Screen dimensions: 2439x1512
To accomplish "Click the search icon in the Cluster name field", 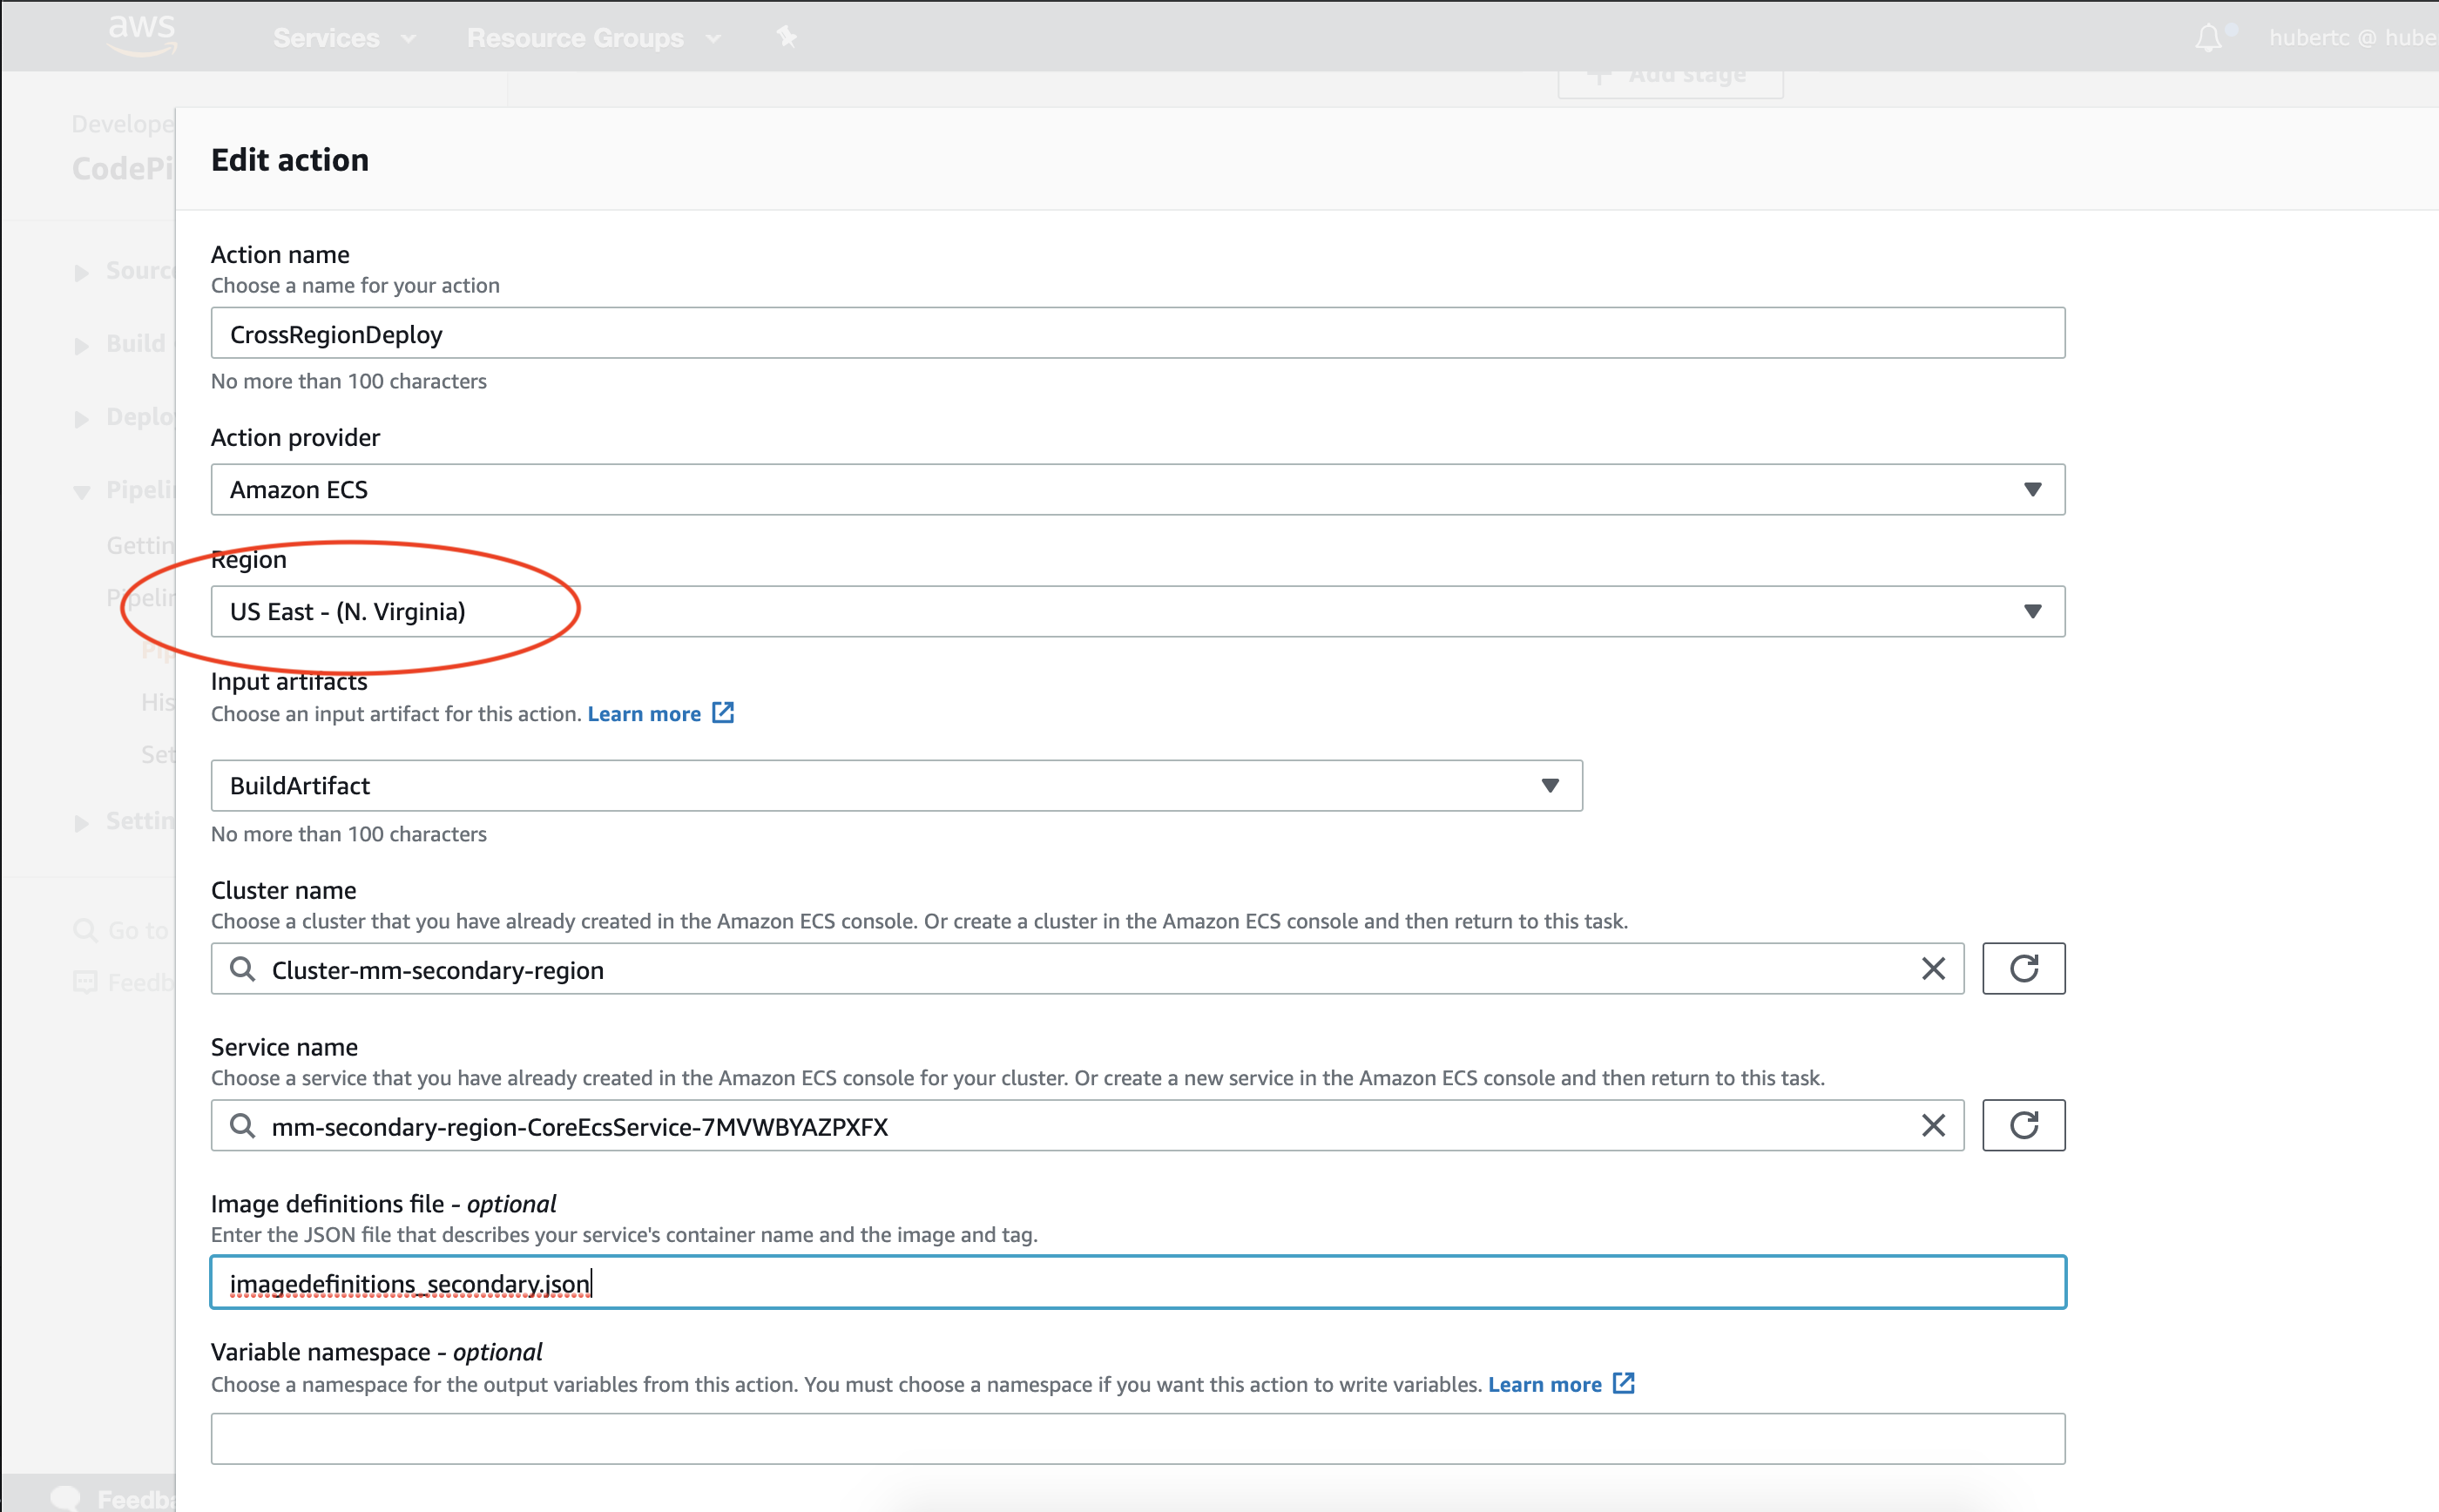I will [x=242, y=968].
